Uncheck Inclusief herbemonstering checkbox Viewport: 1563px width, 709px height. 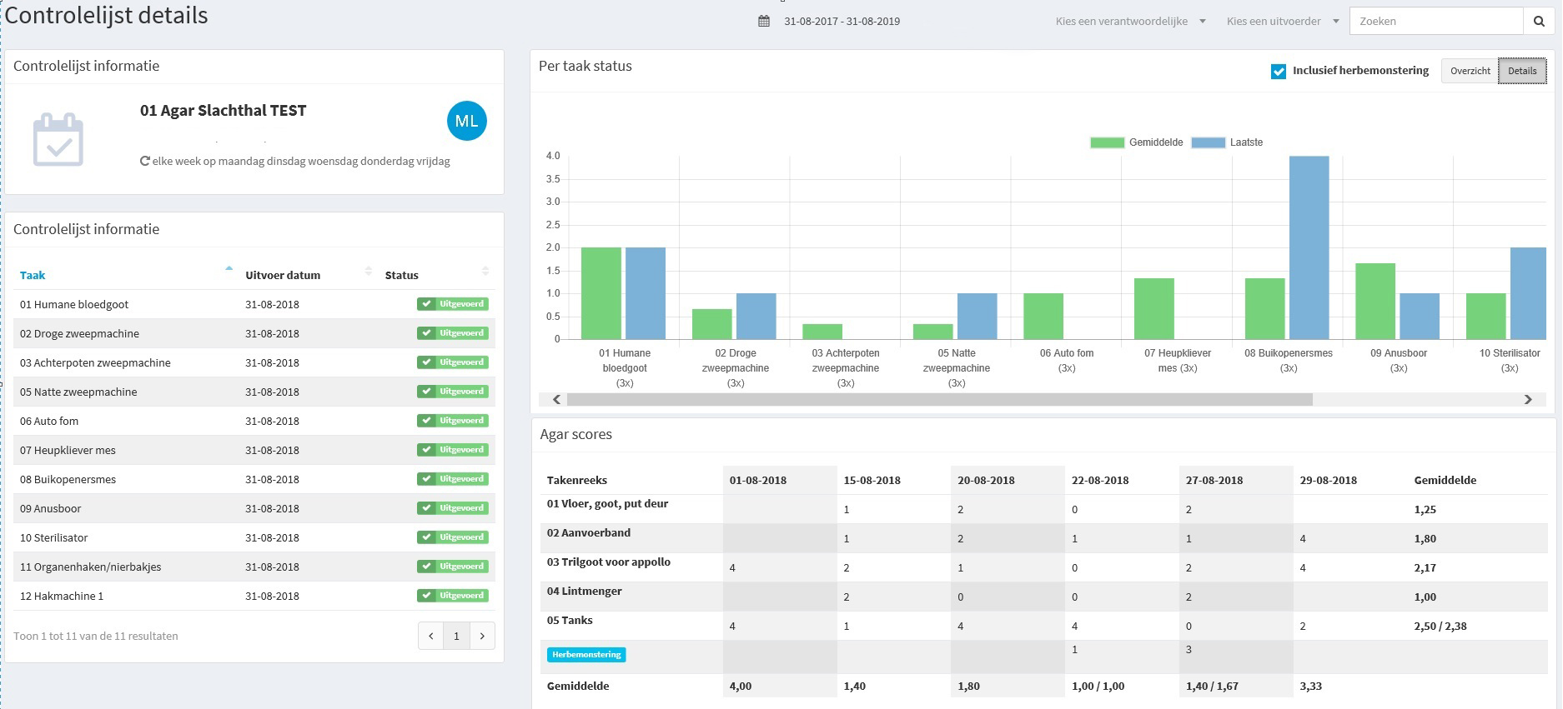click(1278, 72)
